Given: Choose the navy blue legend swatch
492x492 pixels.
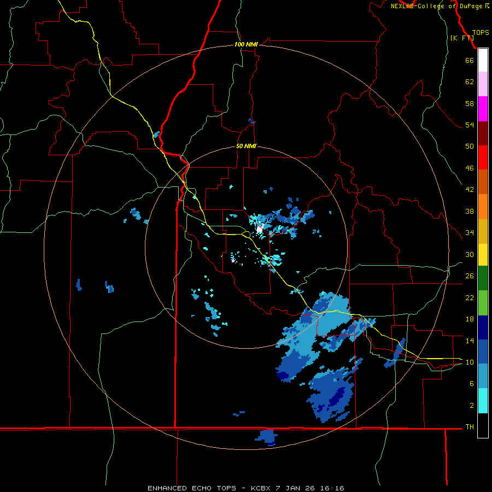Looking at the screenshot, I should (x=483, y=327).
